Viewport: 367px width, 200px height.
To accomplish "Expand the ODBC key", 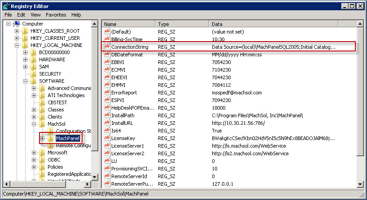I will coord(34,160).
